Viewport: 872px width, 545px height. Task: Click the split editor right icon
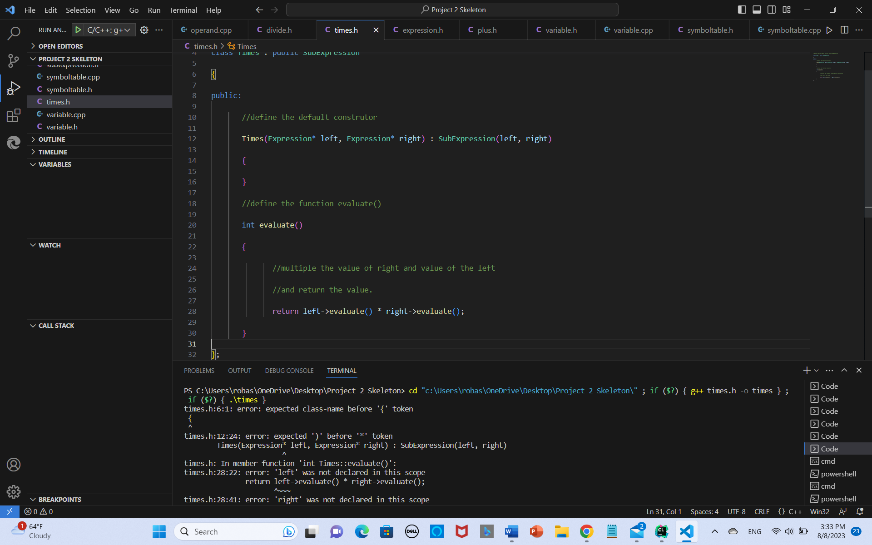pos(844,30)
